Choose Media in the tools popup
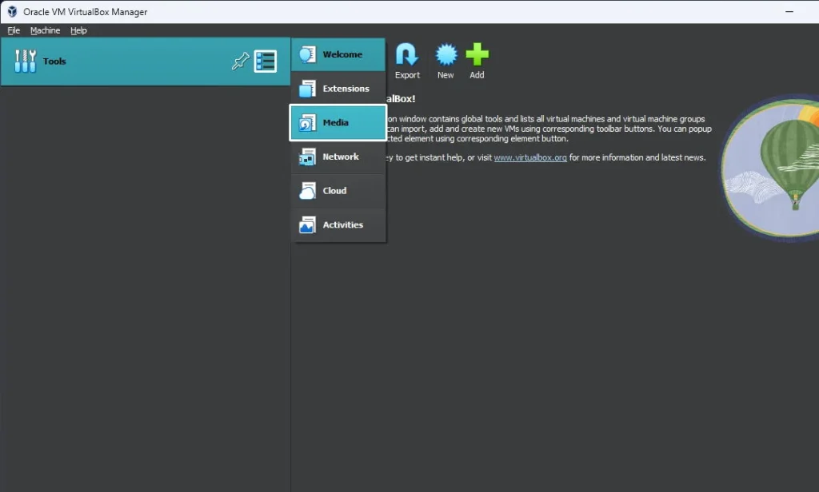 tap(338, 123)
